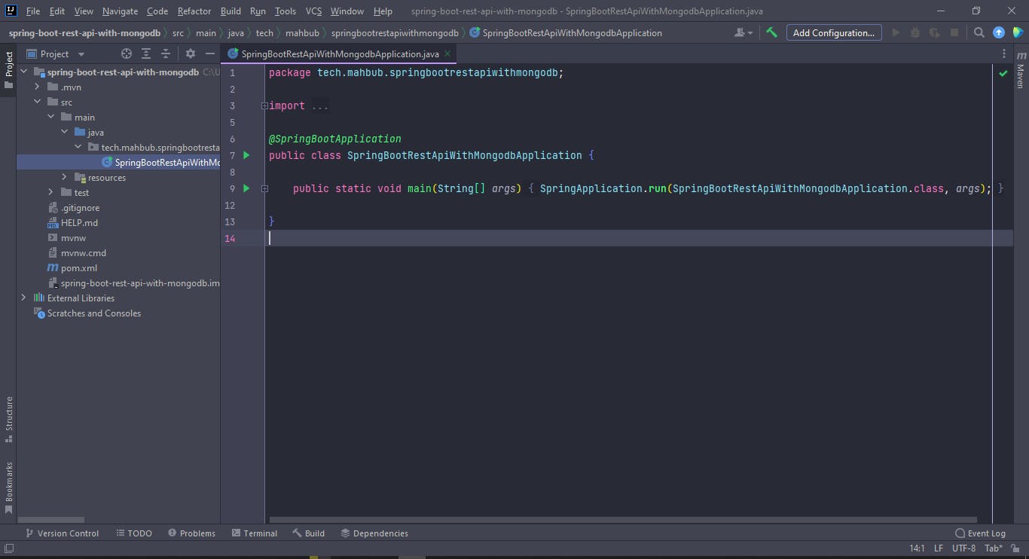Open the TODO tool window
The image size is (1029, 559).
tap(134, 533)
